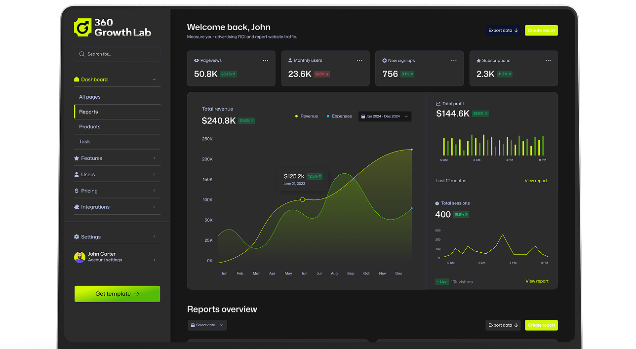Click the chart icon beside Total profit
The width and height of the screenshot is (636, 349).
coord(437,104)
